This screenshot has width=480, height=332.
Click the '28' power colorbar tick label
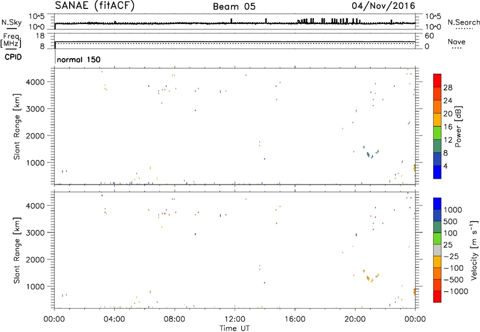coord(448,87)
